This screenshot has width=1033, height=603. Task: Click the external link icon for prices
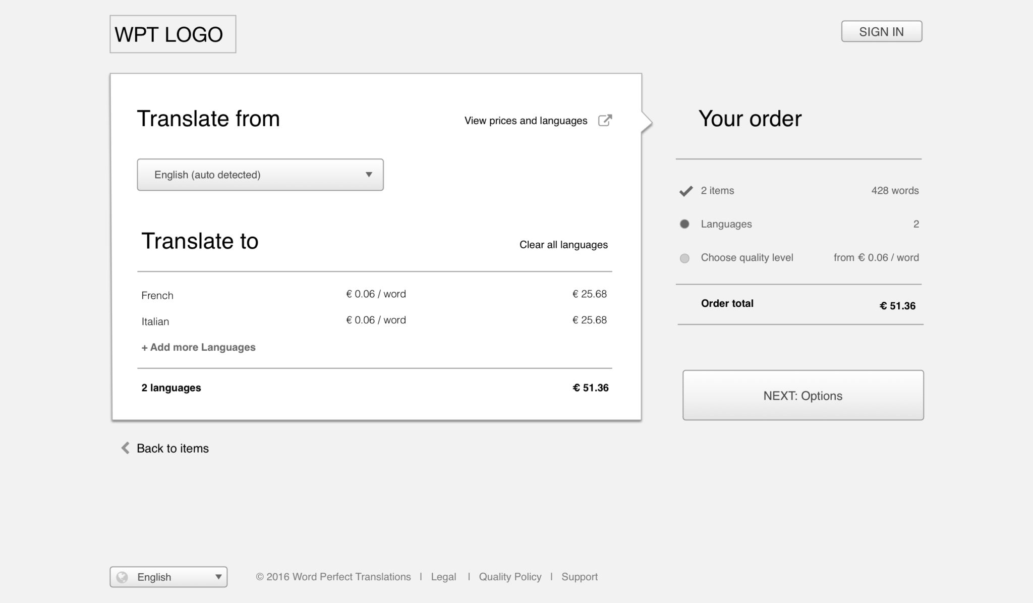604,120
